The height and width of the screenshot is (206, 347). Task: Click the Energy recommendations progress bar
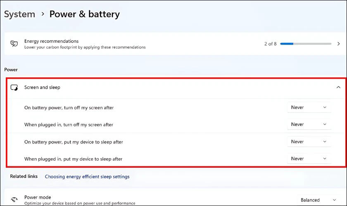pos(306,44)
